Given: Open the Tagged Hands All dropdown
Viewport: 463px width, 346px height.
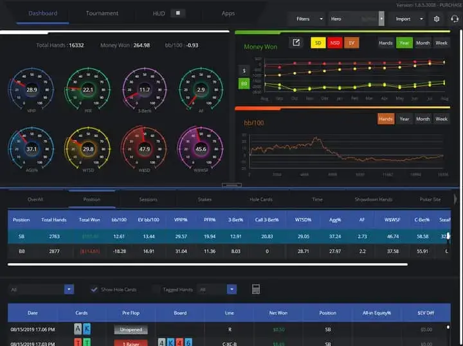Looking at the screenshot, I should [x=232, y=289].
